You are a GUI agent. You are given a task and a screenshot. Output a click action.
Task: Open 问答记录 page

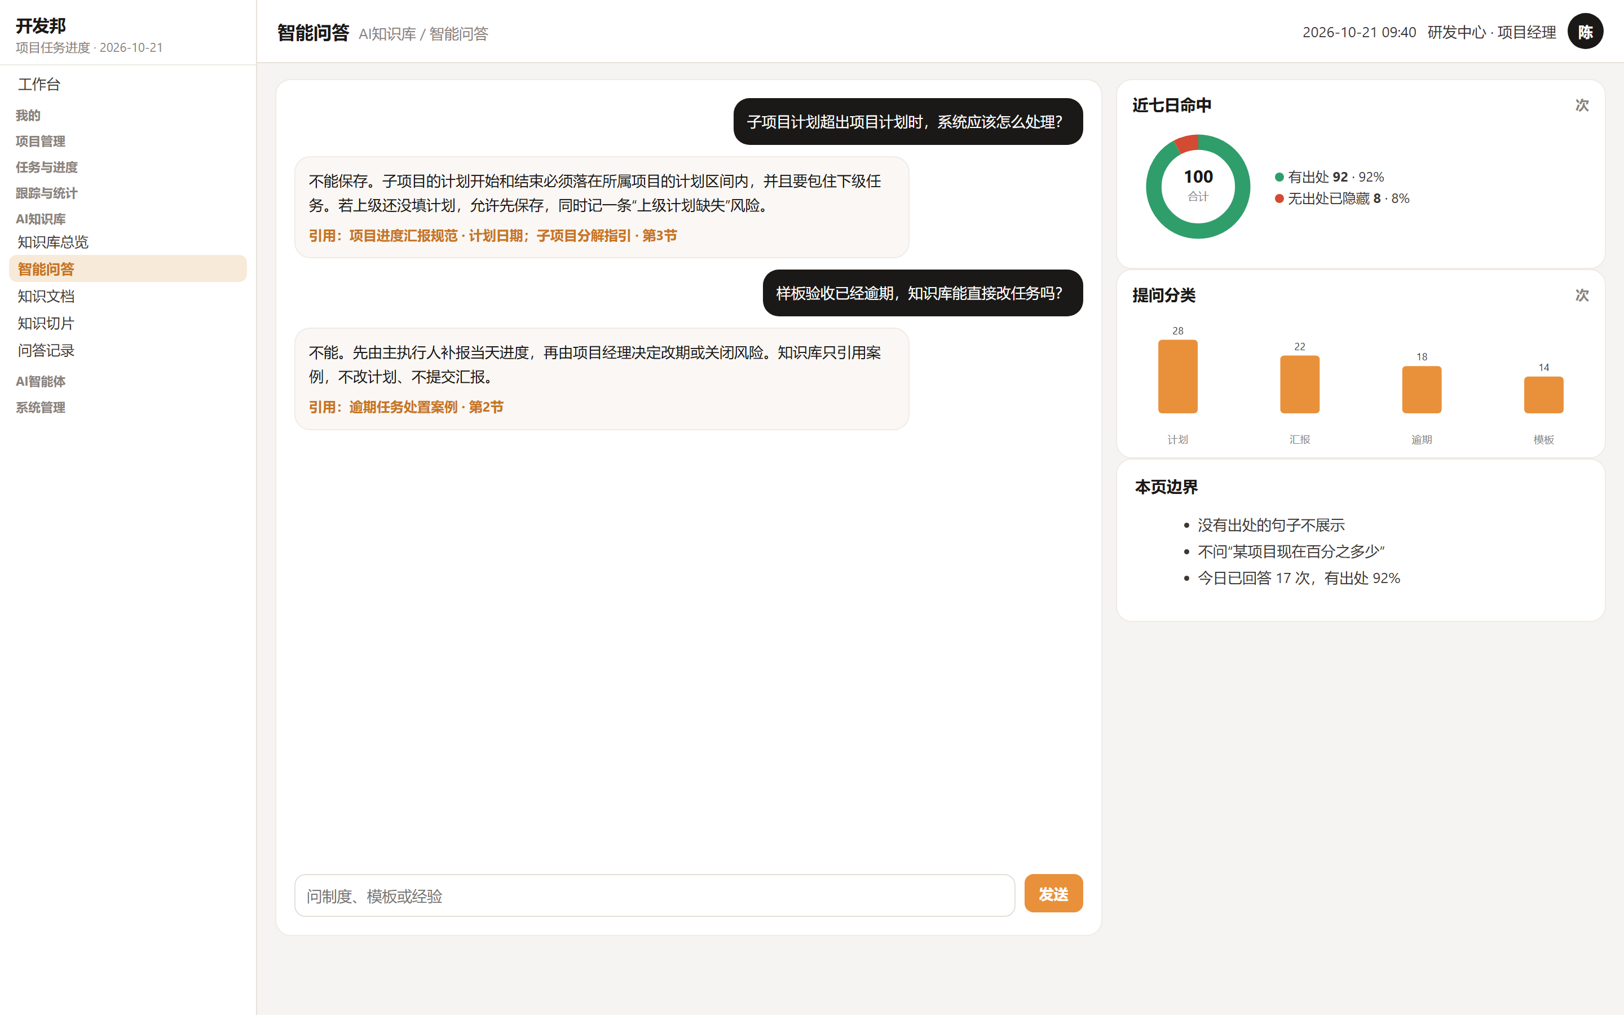[x=127, y=350]
